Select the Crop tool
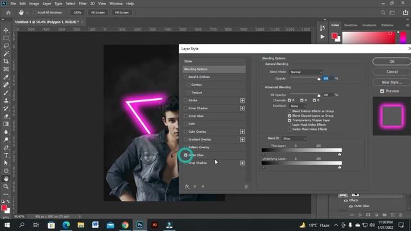Image resolution: width=411 pixels, height=231 pixels. (x=6, y=62)
